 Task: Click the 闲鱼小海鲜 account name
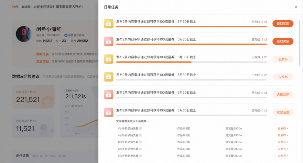(49, 29)
